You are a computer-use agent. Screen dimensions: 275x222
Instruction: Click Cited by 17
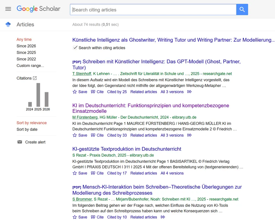coord(117,173)
